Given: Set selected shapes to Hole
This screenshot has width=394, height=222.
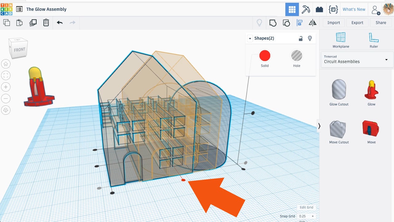Looking at the screenshot, I should coord(297,56).
